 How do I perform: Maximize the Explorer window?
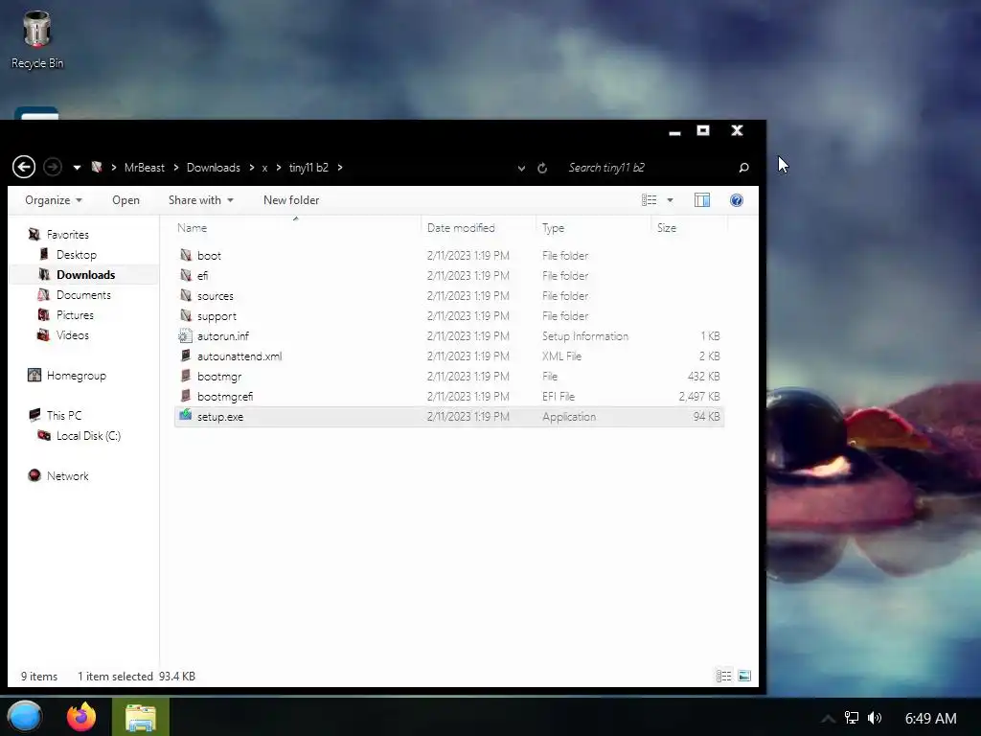coord(703,130)
